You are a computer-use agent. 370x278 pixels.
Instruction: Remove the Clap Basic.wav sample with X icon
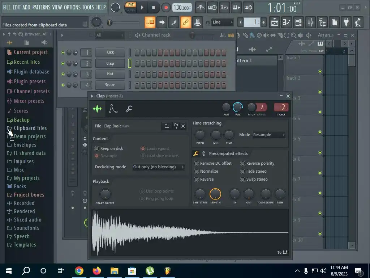coord(183,126)
